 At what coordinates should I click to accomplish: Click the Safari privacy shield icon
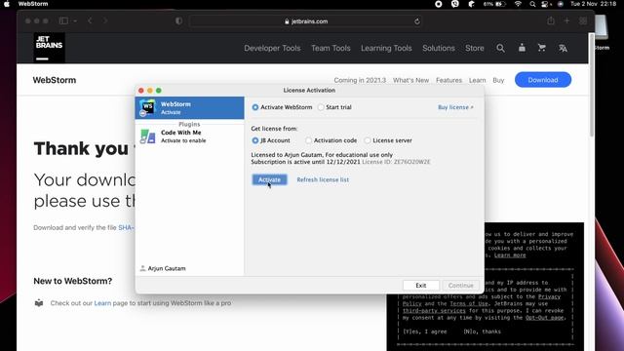coord(178,21)
